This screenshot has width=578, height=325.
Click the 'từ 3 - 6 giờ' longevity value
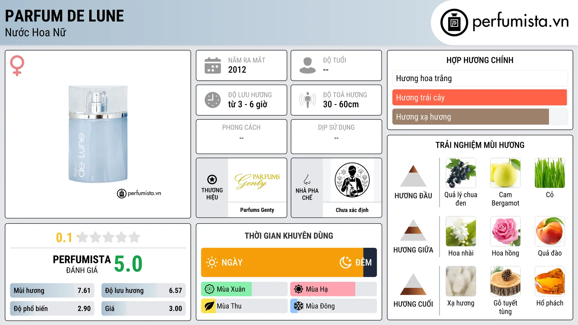[248, 104]
